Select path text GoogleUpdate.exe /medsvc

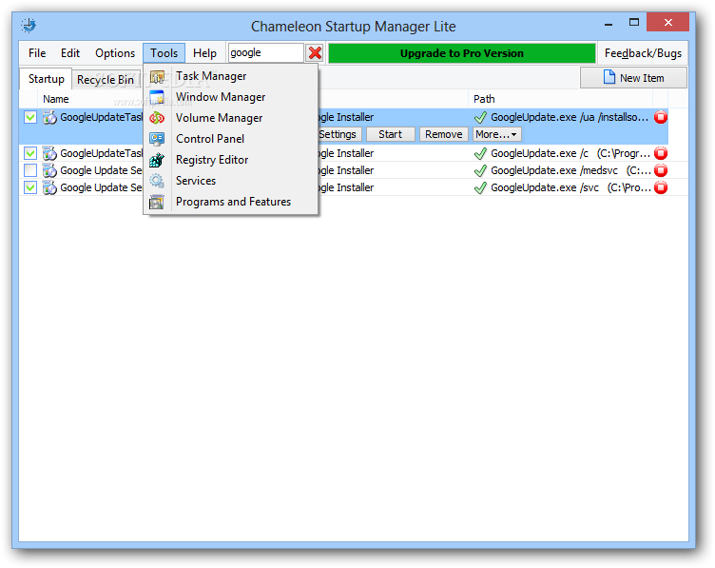[x=554, y=170]
